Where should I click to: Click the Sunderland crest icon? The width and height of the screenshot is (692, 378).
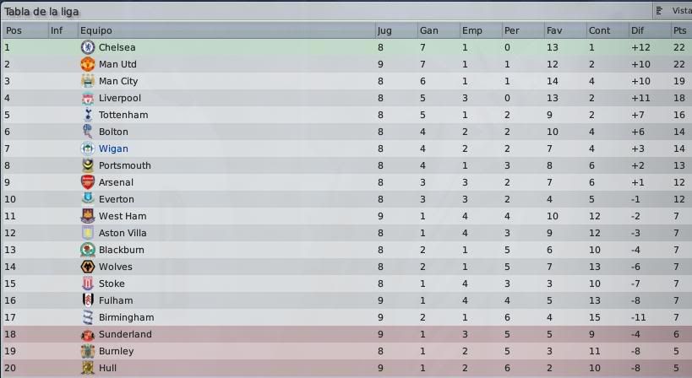click(88, 334)
